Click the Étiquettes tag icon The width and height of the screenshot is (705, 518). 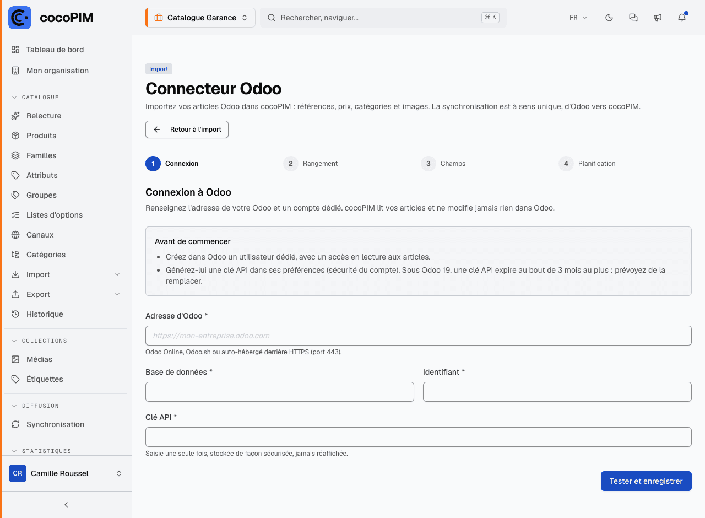[x=15, y=379]
